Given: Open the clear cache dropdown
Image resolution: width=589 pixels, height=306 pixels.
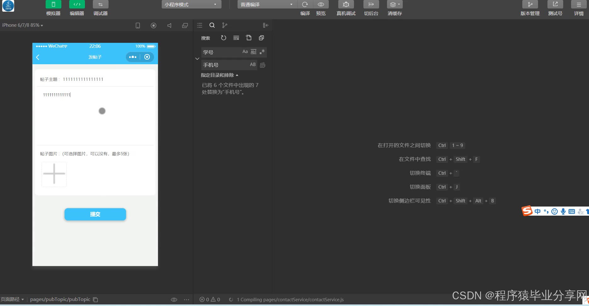Looking at the screenshot, I should (395, 4).
